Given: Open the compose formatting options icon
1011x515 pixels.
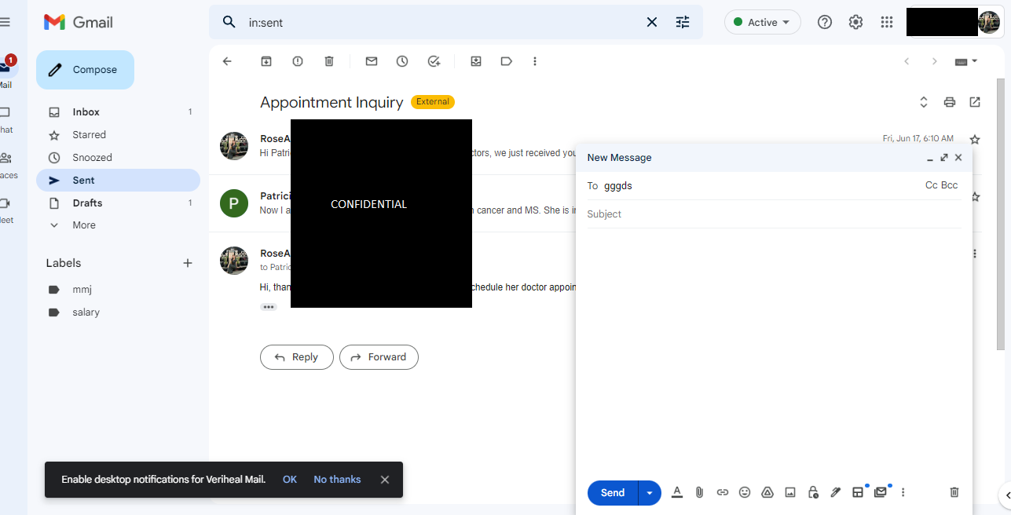Looking at the screenshot, I should (x=677, y=492).
